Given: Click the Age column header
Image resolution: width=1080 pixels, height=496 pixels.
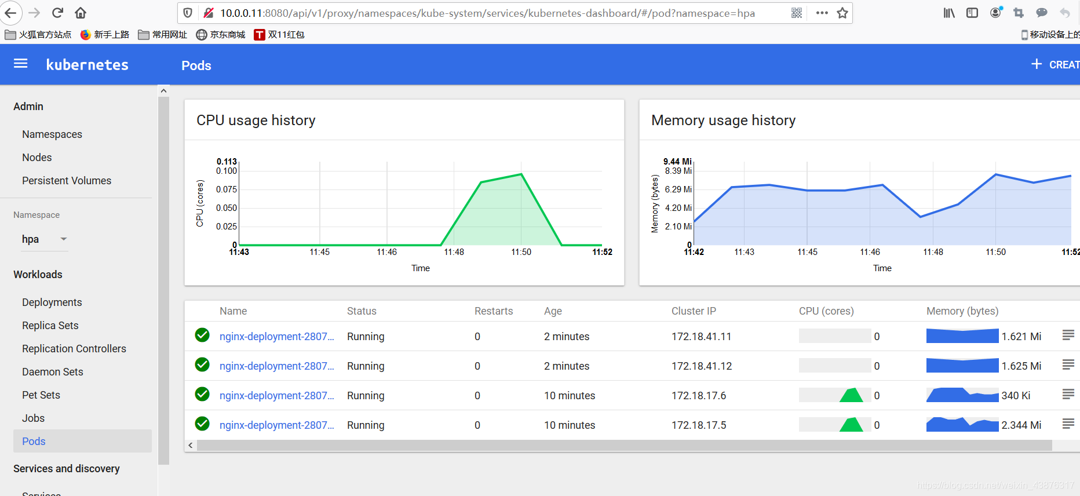Looking at the screenshot, I should point(553,311).
